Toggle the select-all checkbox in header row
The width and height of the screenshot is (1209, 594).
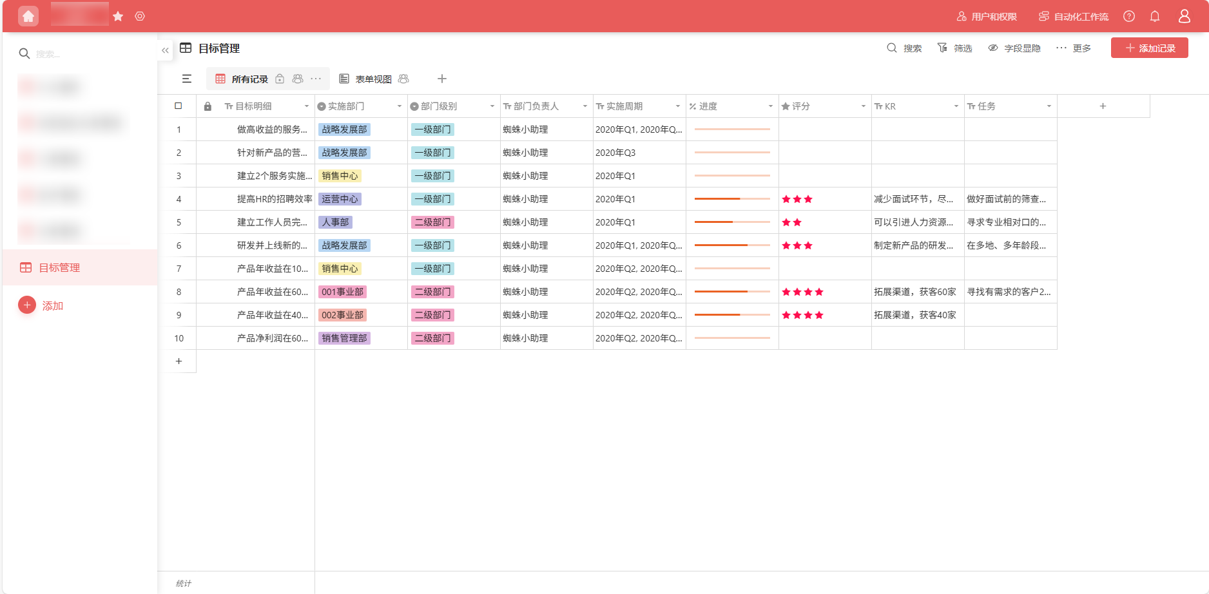pyautogui.click(x=179, y=106)
